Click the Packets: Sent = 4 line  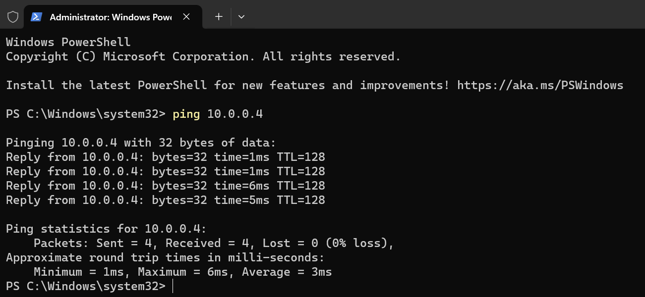click(x=214, y=243)
